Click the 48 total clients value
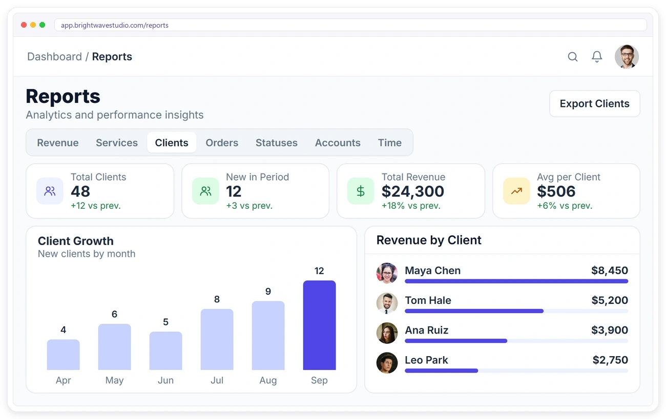 click(80, 191)
